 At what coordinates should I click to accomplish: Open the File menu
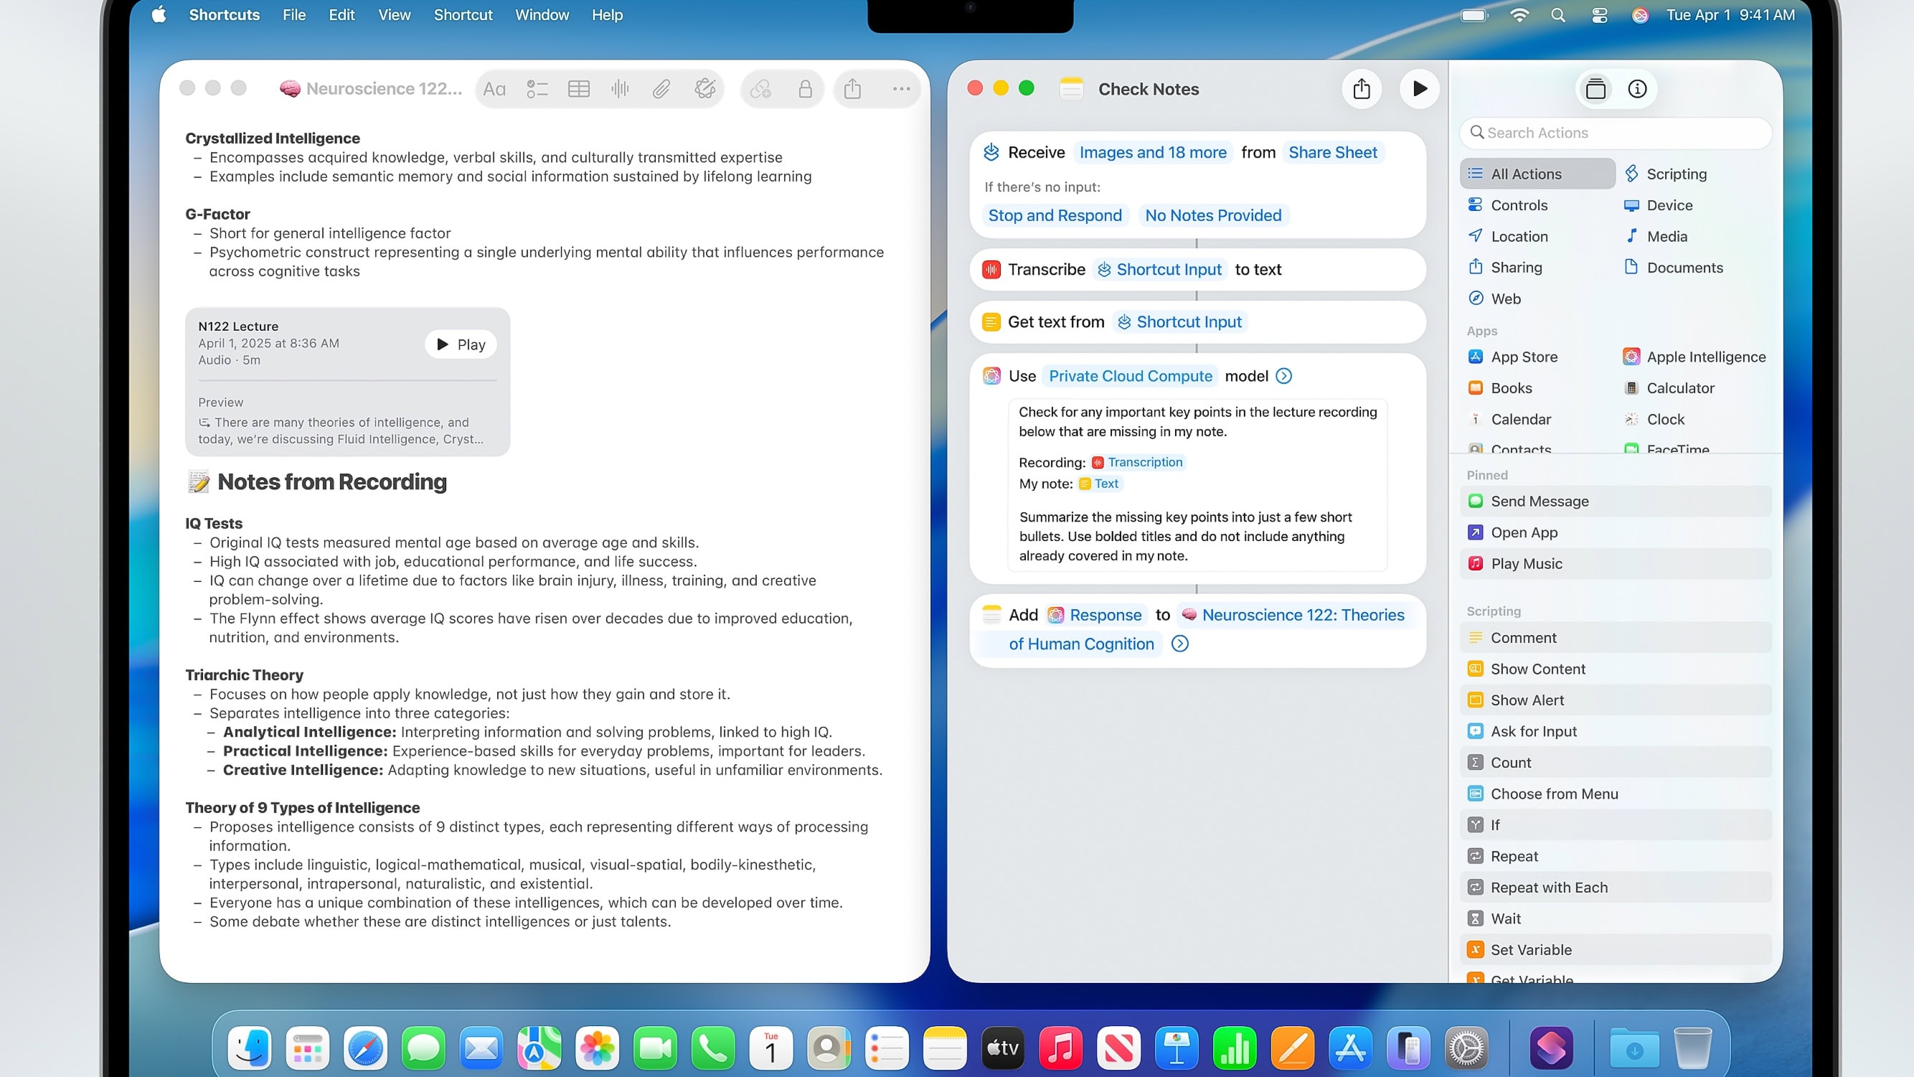pos(293,15)
